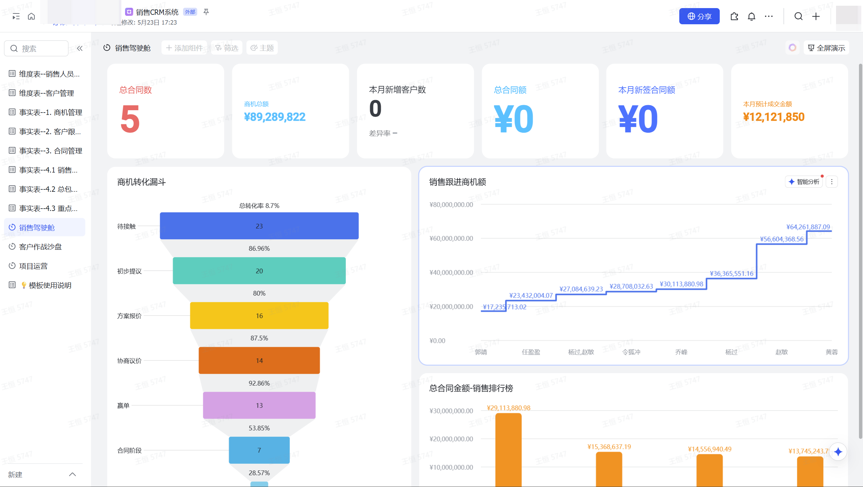The image size is (863, 487).
Task: Open the notifications bell
Action: [x=751, y=16]
